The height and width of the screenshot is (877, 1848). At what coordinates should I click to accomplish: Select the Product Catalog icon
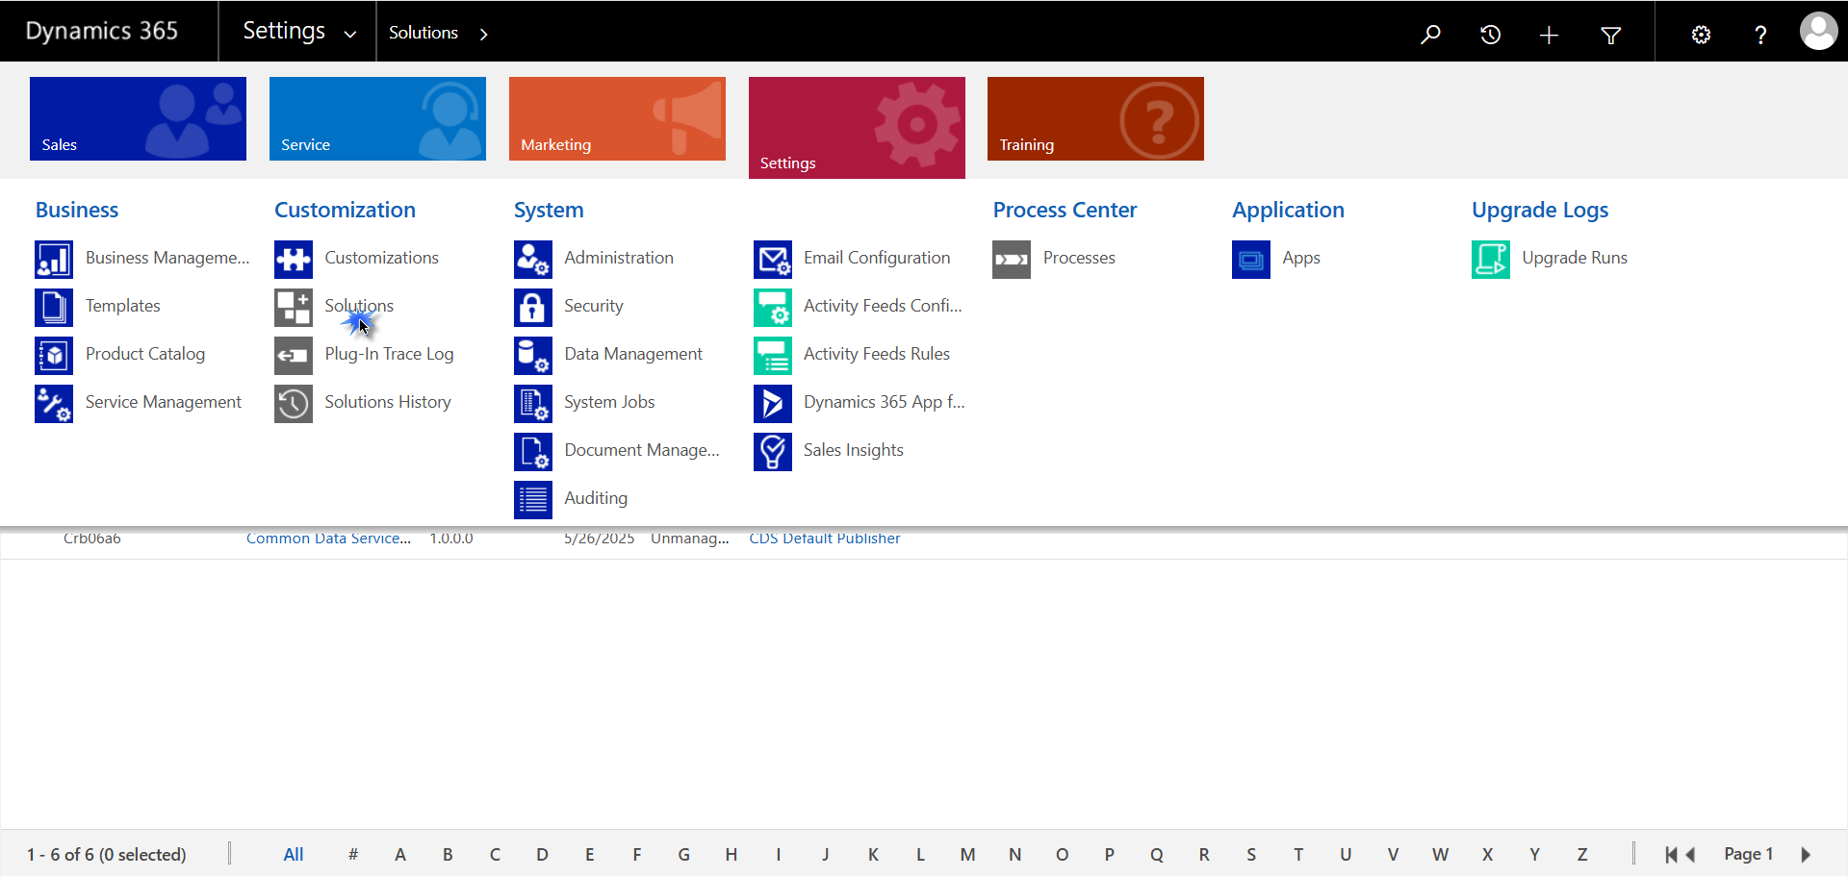click(54, 356)
